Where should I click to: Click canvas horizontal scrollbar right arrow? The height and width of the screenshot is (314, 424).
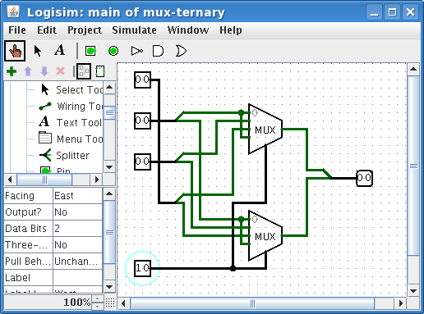pyautogui.click(x=401, y=303)
